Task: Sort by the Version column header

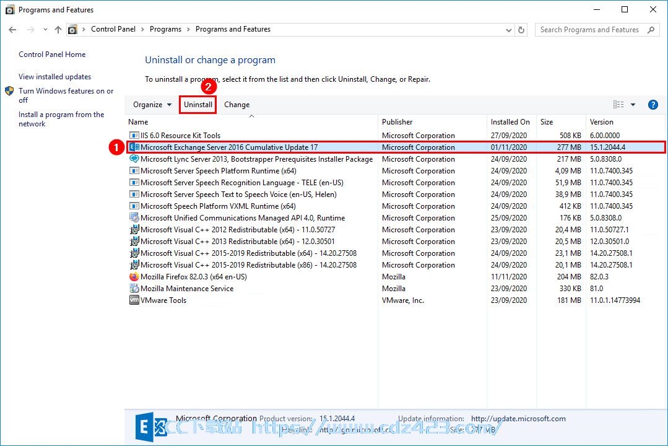Action: [625, 122]
